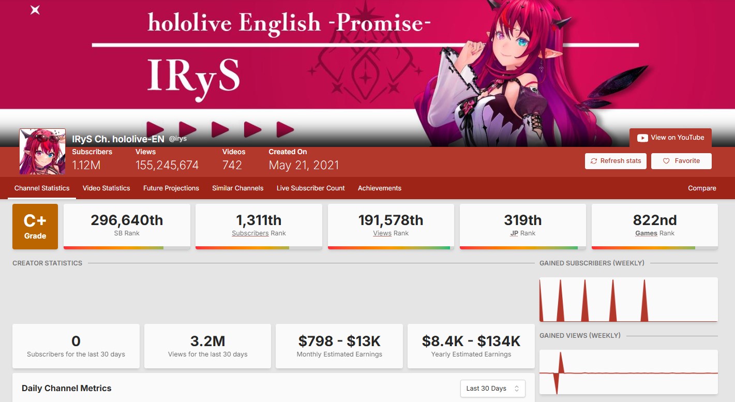Click the heart icon on the Favorite button
Screen dimensions: 735x402
(x=666, y=161)
